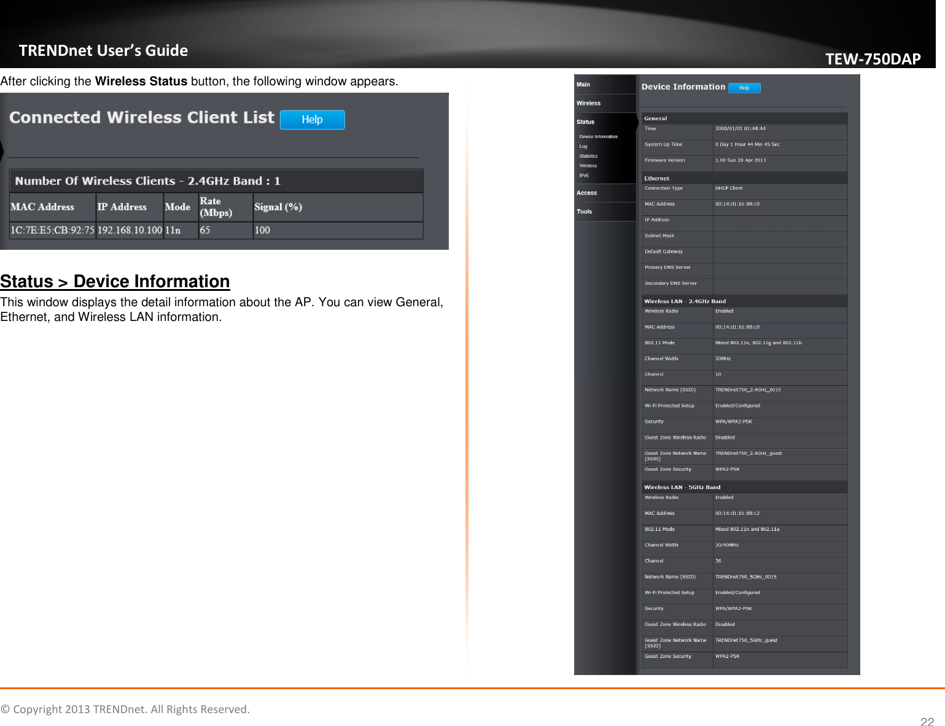Click the Subnet Mask label
This screenshot has width=945, height=726.
(659, 236)
